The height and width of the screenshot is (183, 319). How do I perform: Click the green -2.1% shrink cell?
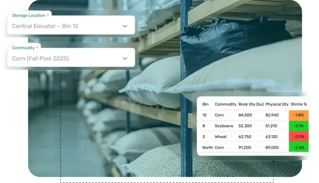[x=299, y=126]
